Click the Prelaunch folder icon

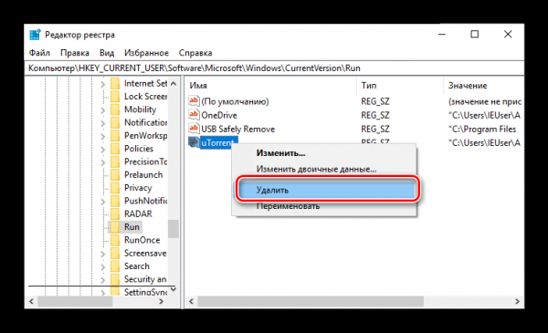pos(115,174)
